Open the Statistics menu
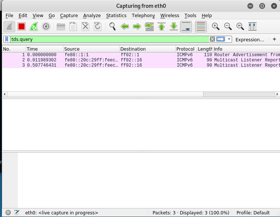Image resolution: width=280 pixels, height=217 pixels. coord(116,16)
